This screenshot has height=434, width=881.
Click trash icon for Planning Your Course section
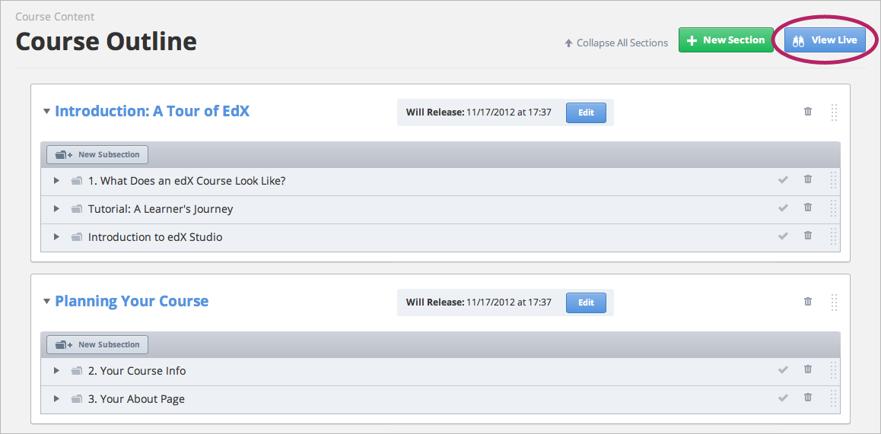(x=808, y=302)
